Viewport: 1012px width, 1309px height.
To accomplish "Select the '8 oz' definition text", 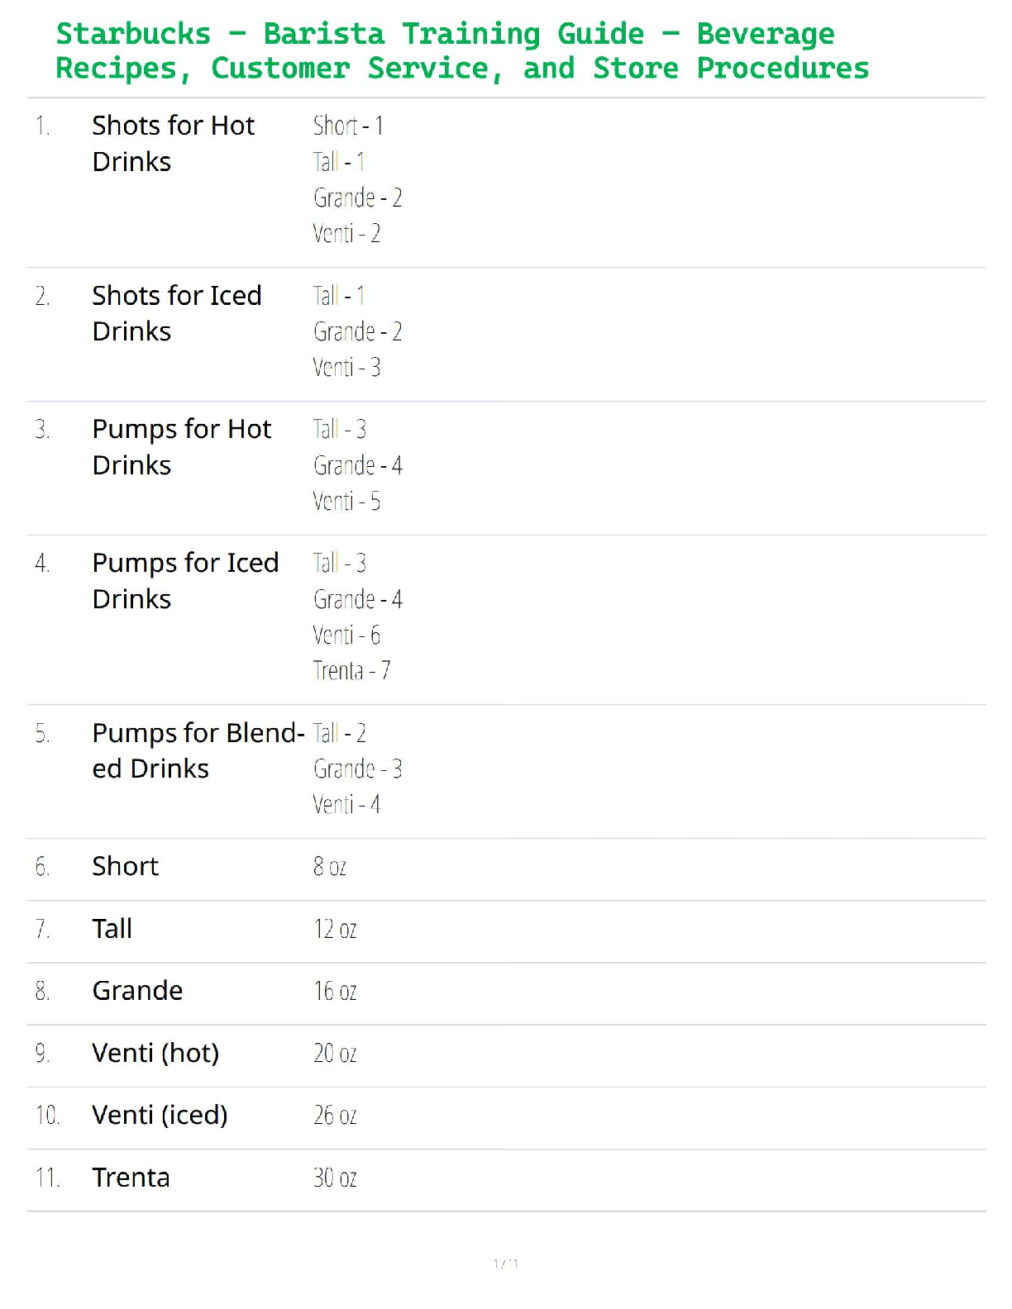I will (x=329, y=867).
